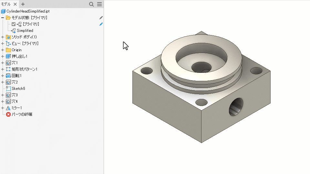The image size is (310, 174).
Task: Close the モデル tab
Action: coord(15,4)
